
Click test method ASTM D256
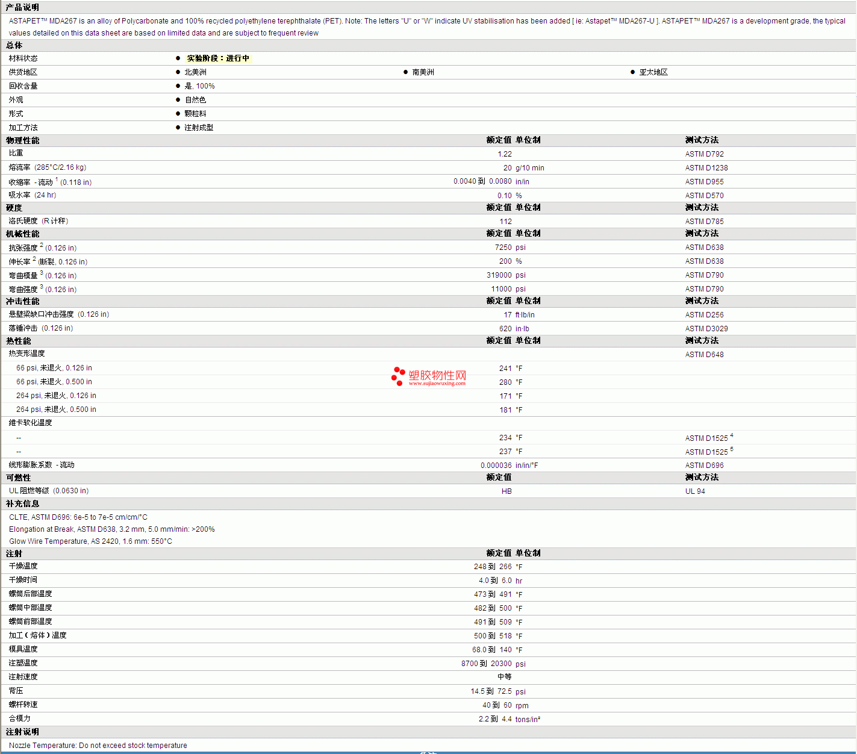point(705,315)
